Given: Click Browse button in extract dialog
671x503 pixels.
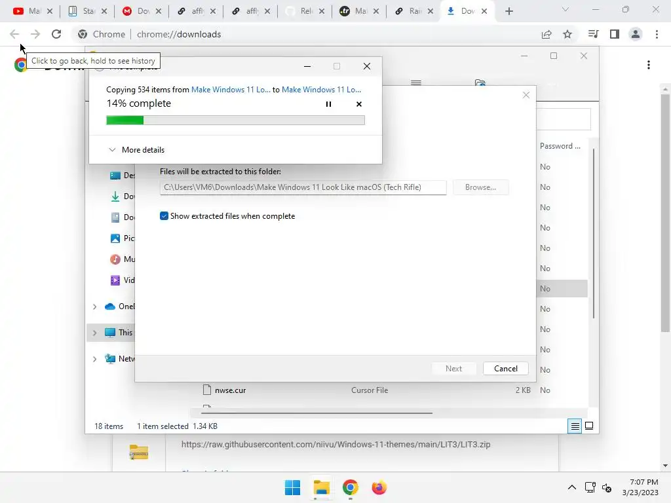Looking at the screenshot, I should coord(480,187).
